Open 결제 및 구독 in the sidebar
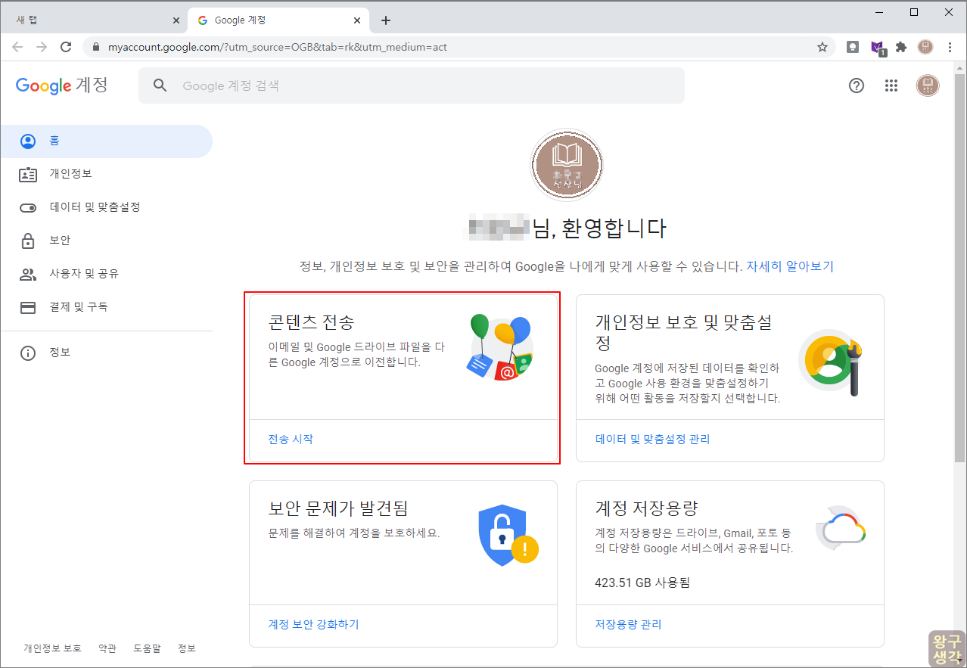Screen dimensions: 967x668 [x=106, y=307]
